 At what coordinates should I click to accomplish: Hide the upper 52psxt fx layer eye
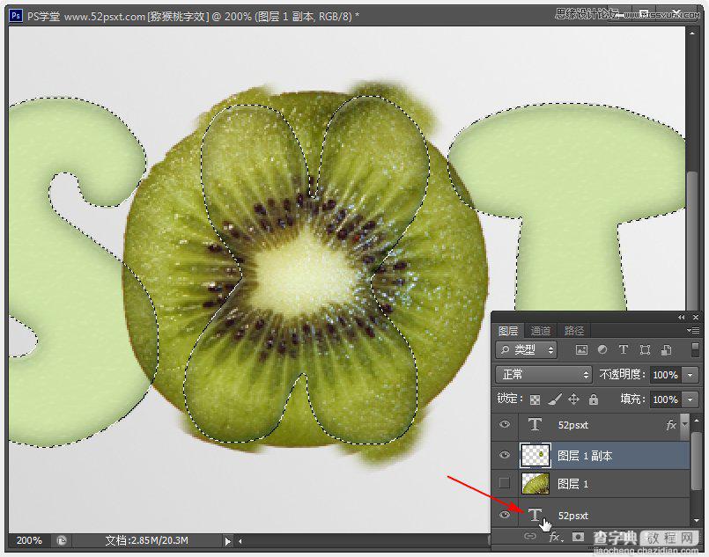(x=505, y=424)
